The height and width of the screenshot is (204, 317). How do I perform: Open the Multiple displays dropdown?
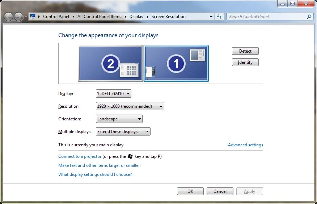(123, 132)
